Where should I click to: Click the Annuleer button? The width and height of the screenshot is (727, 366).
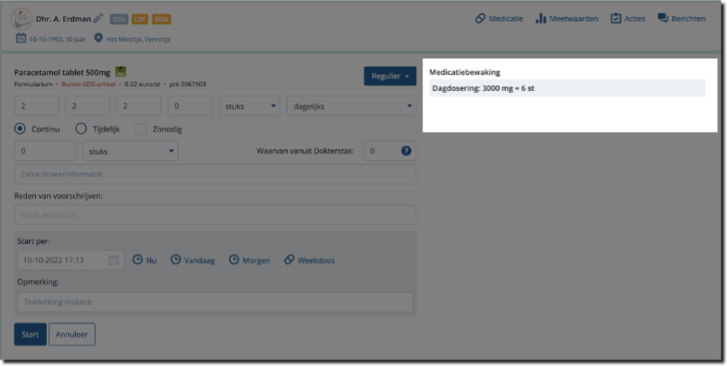(x=72, y=335)
